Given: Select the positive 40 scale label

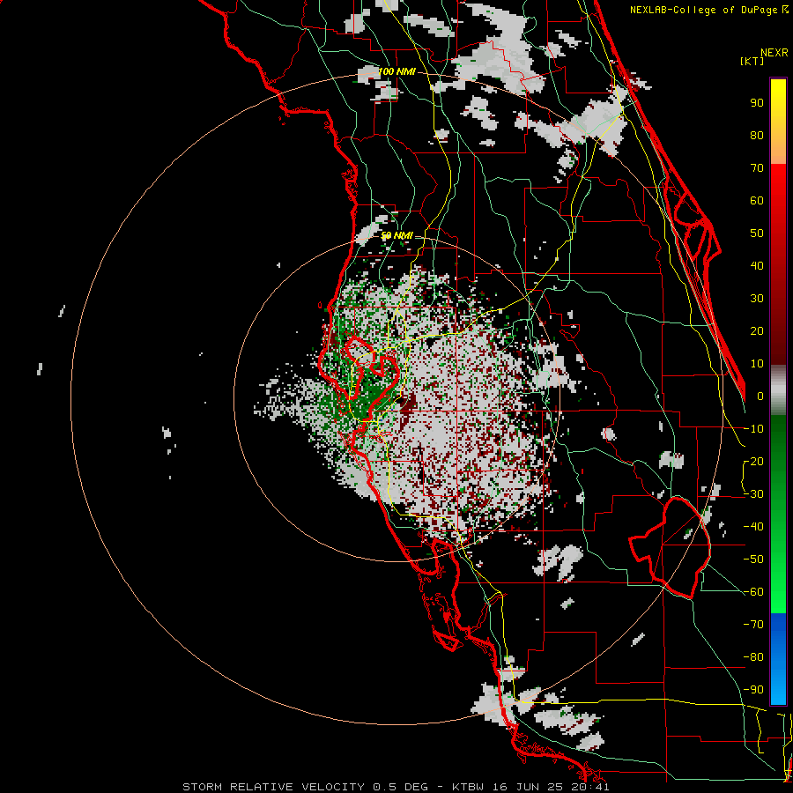Looking at the screenshot, I should [x=757, y=266].
